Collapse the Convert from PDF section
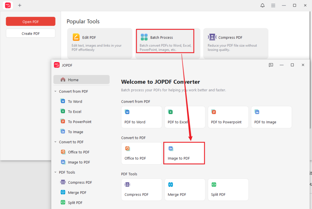 click(x=55, y=91)
